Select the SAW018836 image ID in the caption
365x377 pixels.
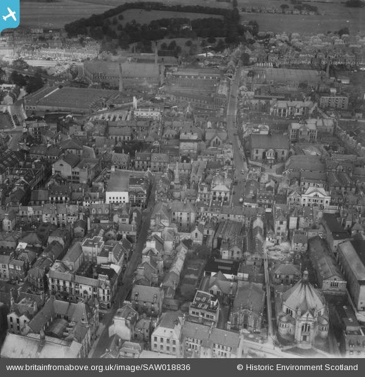(x=167, y=368)
